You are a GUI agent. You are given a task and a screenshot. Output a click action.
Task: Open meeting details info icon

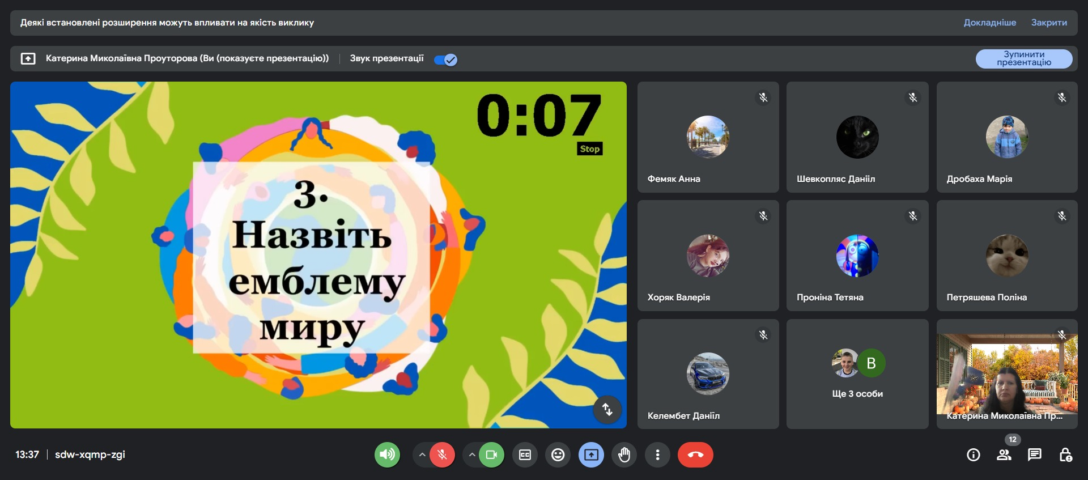coord(973,454)
